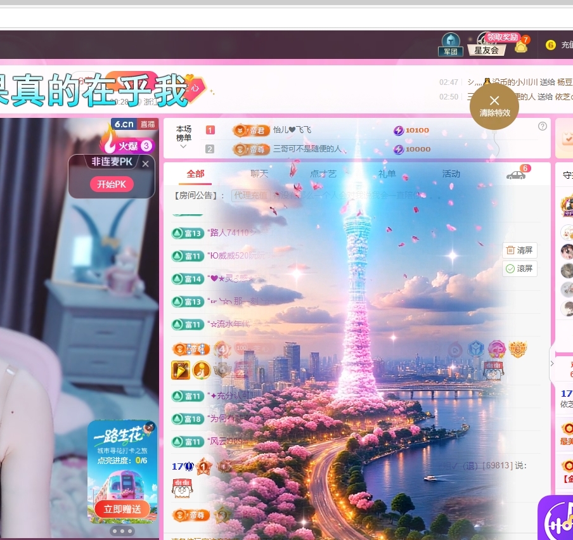This screenshot has width=573, height=540.
Task: Expand the right side panel arrow
Action: pyautogui.click(x=552, y=364)
